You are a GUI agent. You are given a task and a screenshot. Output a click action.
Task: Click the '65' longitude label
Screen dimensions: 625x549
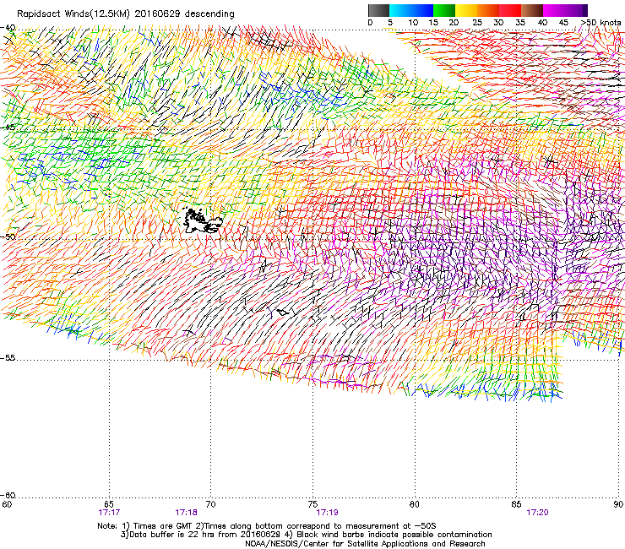tap(109, 504)
